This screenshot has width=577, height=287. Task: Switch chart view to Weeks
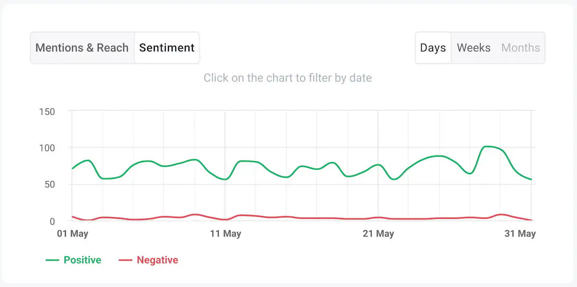(x=474, y=48)
